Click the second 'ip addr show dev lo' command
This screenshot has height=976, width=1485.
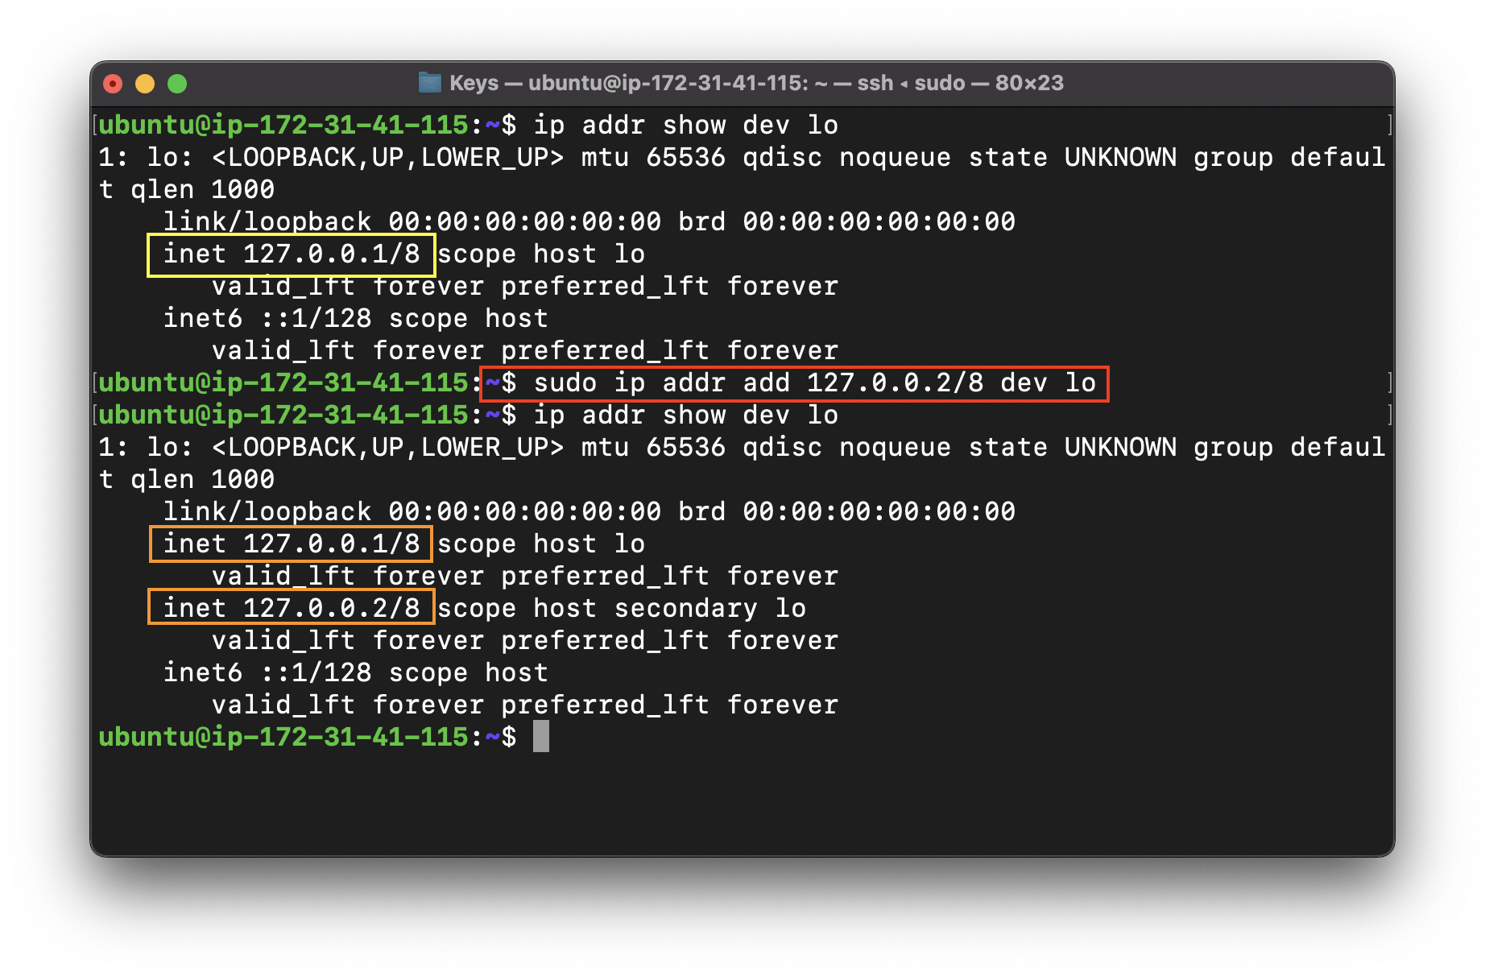click(x=686, y=416)
